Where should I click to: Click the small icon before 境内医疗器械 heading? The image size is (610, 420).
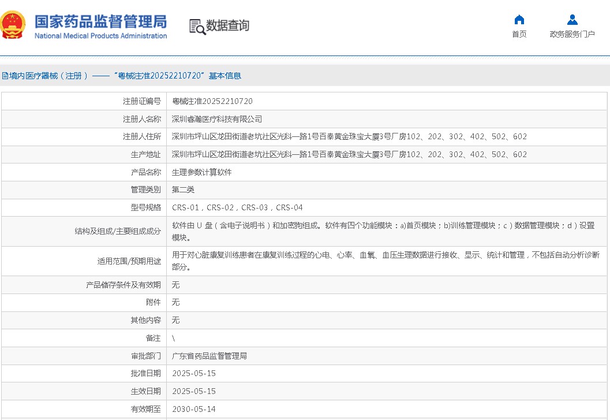(3, 76)
